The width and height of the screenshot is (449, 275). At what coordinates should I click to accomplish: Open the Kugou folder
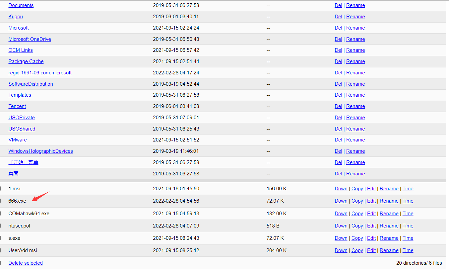tap(16, 17)
